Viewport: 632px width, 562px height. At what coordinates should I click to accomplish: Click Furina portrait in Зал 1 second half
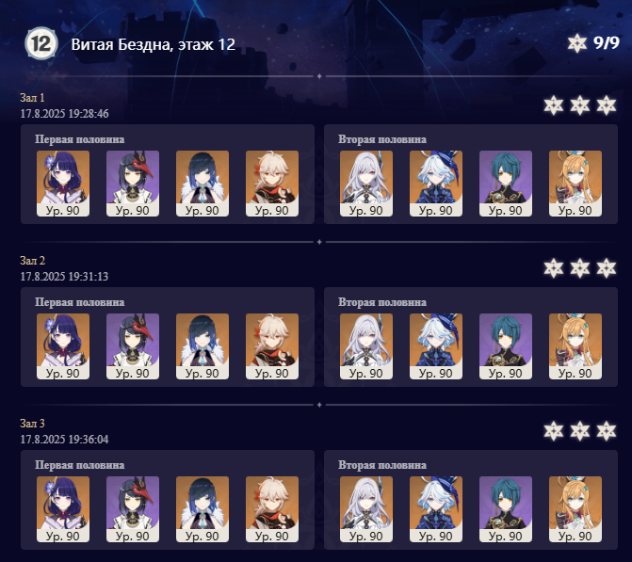pyautogui.click(x=436, y=184)
